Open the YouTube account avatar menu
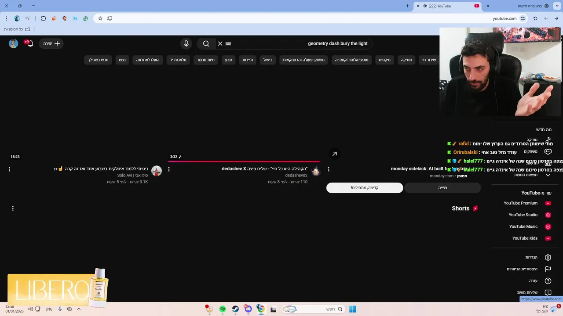This screenshot has width=563, height=316. click(14, 43)
